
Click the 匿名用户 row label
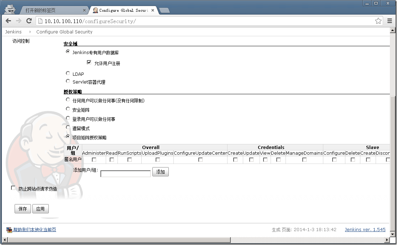click(73, 160)
